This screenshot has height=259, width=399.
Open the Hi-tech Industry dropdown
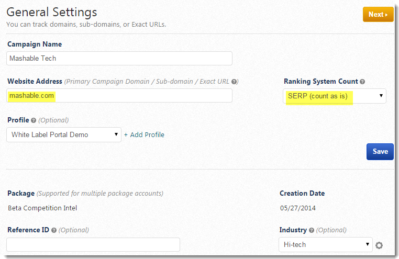[325, 244]
